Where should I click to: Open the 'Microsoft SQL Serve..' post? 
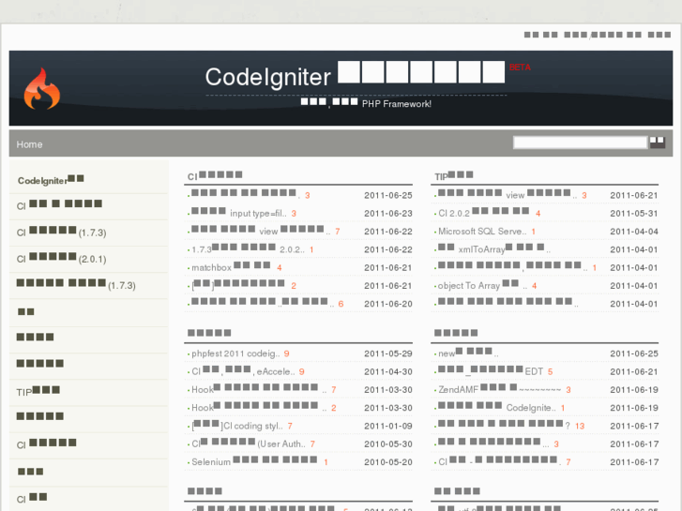point(482,232)
